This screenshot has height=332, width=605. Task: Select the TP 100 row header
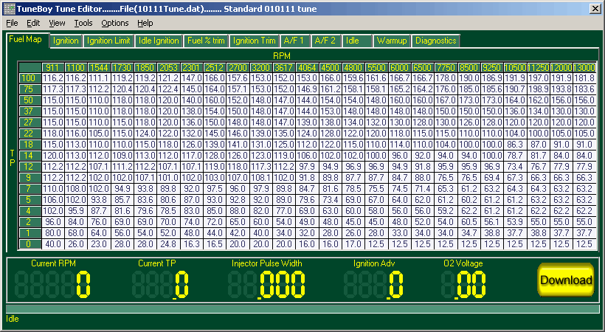30,78
